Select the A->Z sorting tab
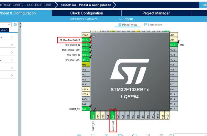207x136 pixels. 4,30
